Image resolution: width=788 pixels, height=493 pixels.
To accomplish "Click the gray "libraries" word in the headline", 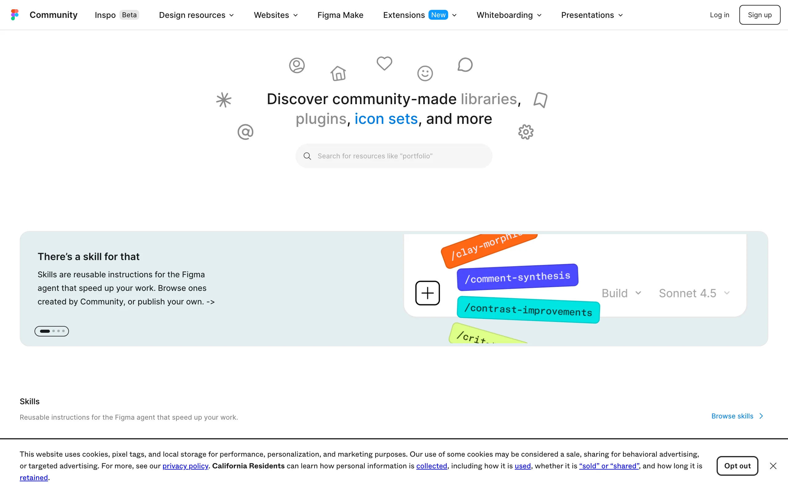I will [x=488, y=99].
